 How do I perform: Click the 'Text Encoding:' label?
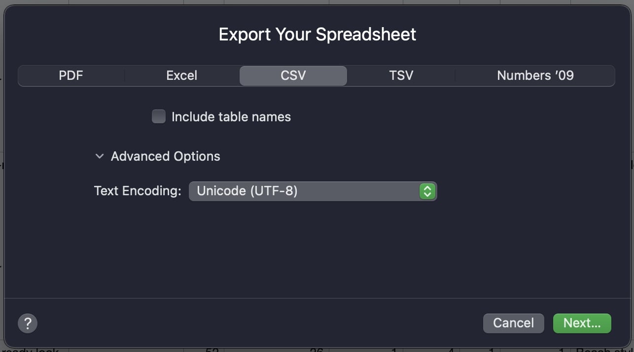138,191
